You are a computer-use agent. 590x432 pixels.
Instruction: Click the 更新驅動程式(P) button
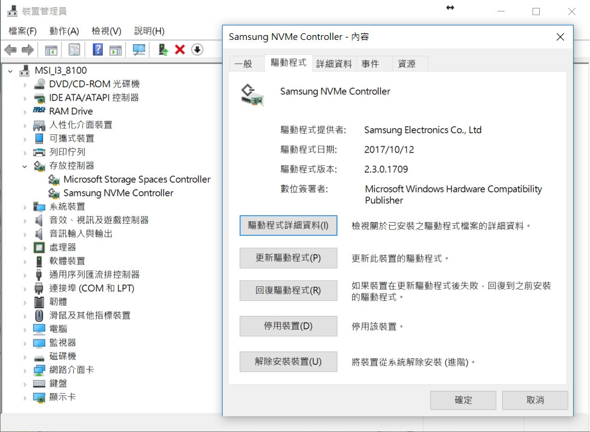(x=288, y=258)
